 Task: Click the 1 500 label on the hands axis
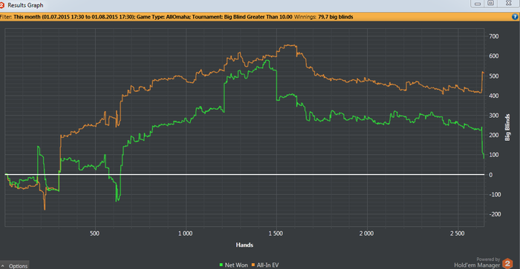[x=276, y=233]
